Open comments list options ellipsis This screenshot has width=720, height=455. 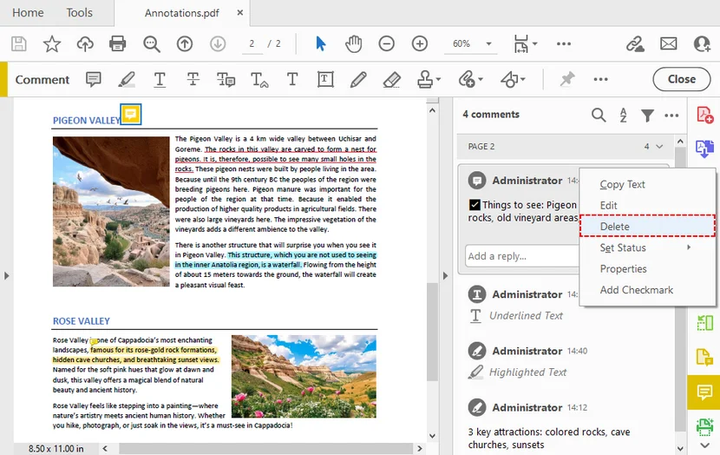pos(671,115)
